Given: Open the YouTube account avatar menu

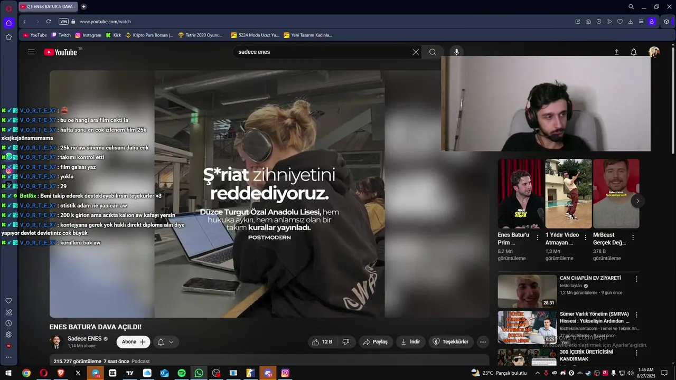Looking at the screenshot, I should coord(654,52).
